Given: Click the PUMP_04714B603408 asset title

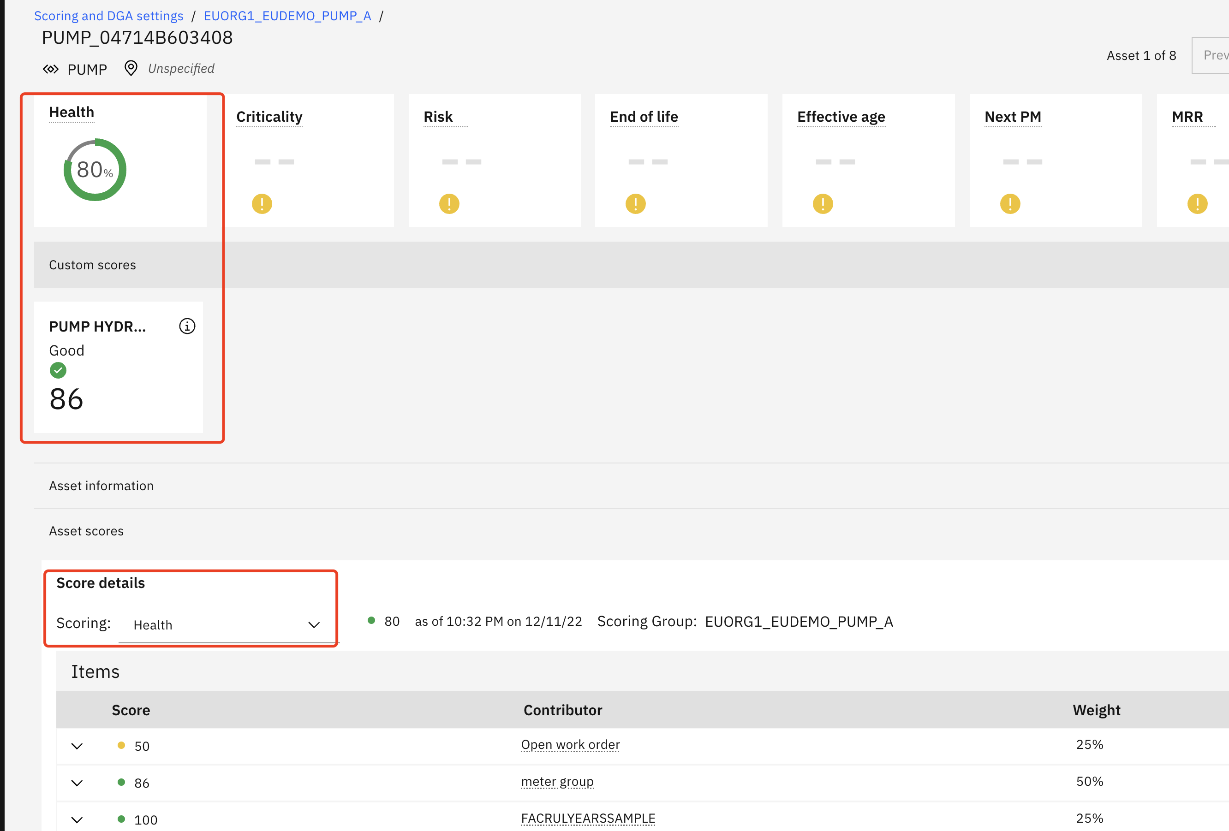Looking at the screenshot, I should pyautogui.click(x=137, y=37).
